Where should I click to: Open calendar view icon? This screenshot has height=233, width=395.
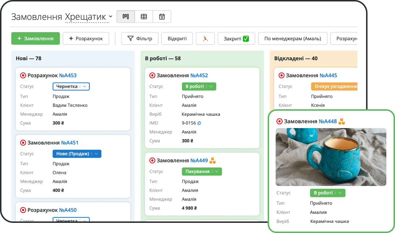pyautogui.click(x=162, y=17)
